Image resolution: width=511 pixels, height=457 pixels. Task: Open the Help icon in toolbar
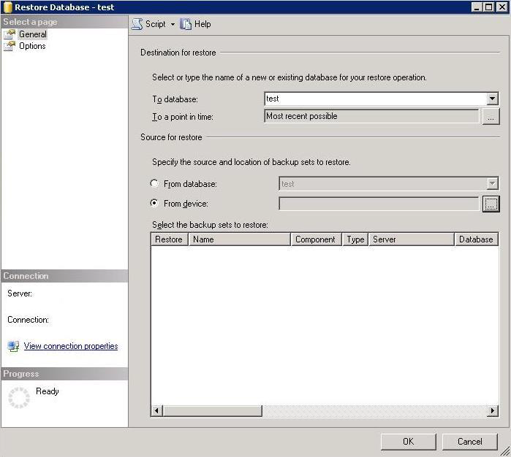tap(186, 24)
